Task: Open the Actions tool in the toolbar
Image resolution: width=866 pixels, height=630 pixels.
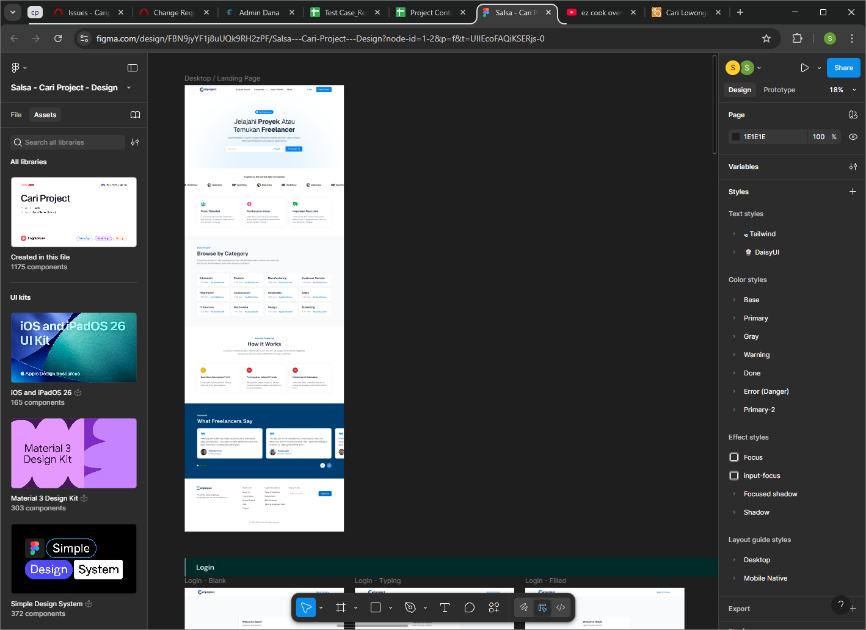Action: tap(494, 607)
